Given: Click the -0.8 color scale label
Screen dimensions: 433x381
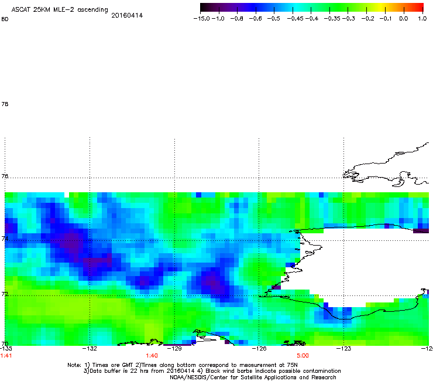Looking at the screenshot, I should click(236, 19).
